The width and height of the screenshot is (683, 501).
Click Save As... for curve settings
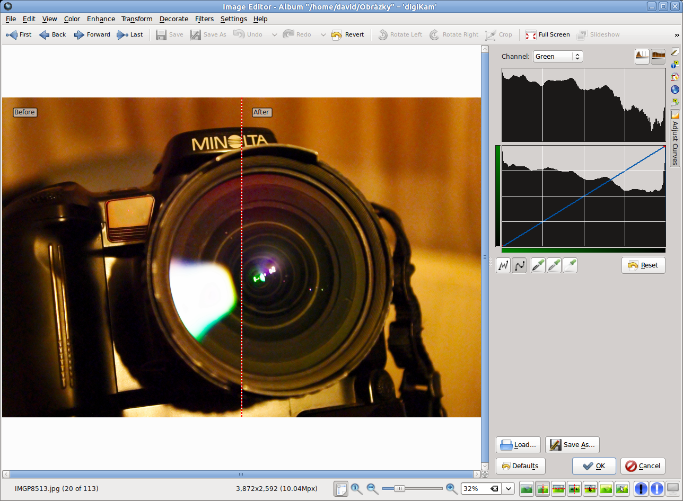(x=572, y=445)
